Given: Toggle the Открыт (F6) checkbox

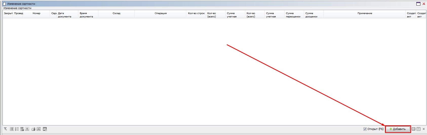Looking at the screenshot, I should tap(365, 129).
